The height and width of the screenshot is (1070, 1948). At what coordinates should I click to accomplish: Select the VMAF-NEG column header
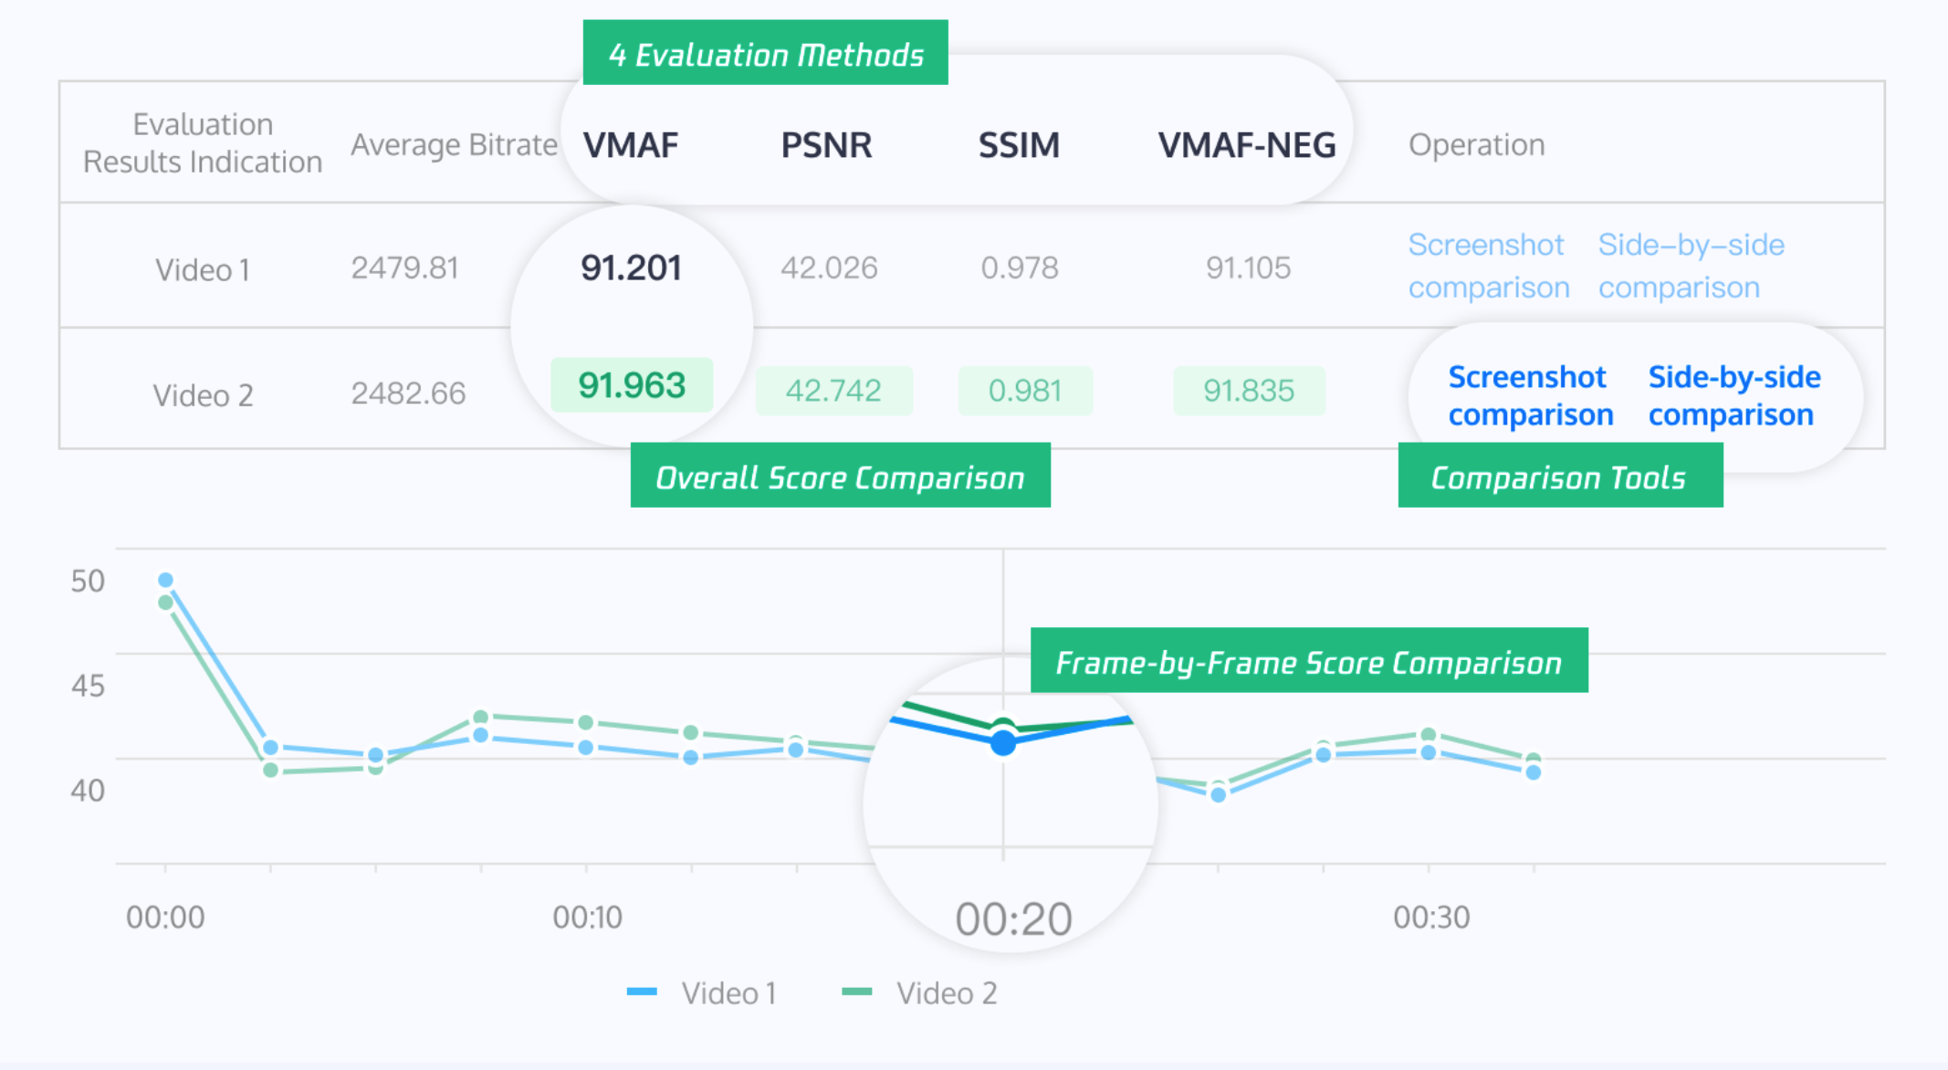1246,145
